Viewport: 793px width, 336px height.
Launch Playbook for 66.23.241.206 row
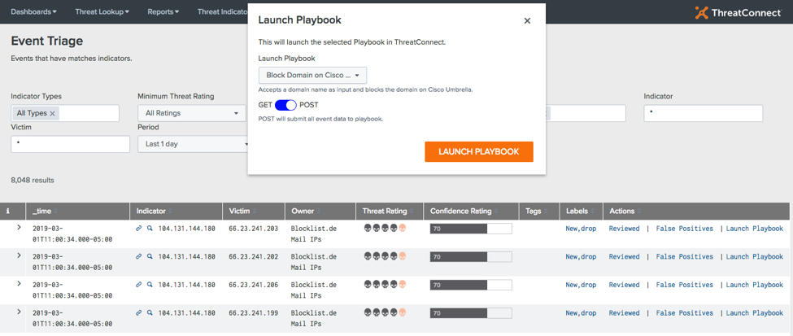[755, 285]
